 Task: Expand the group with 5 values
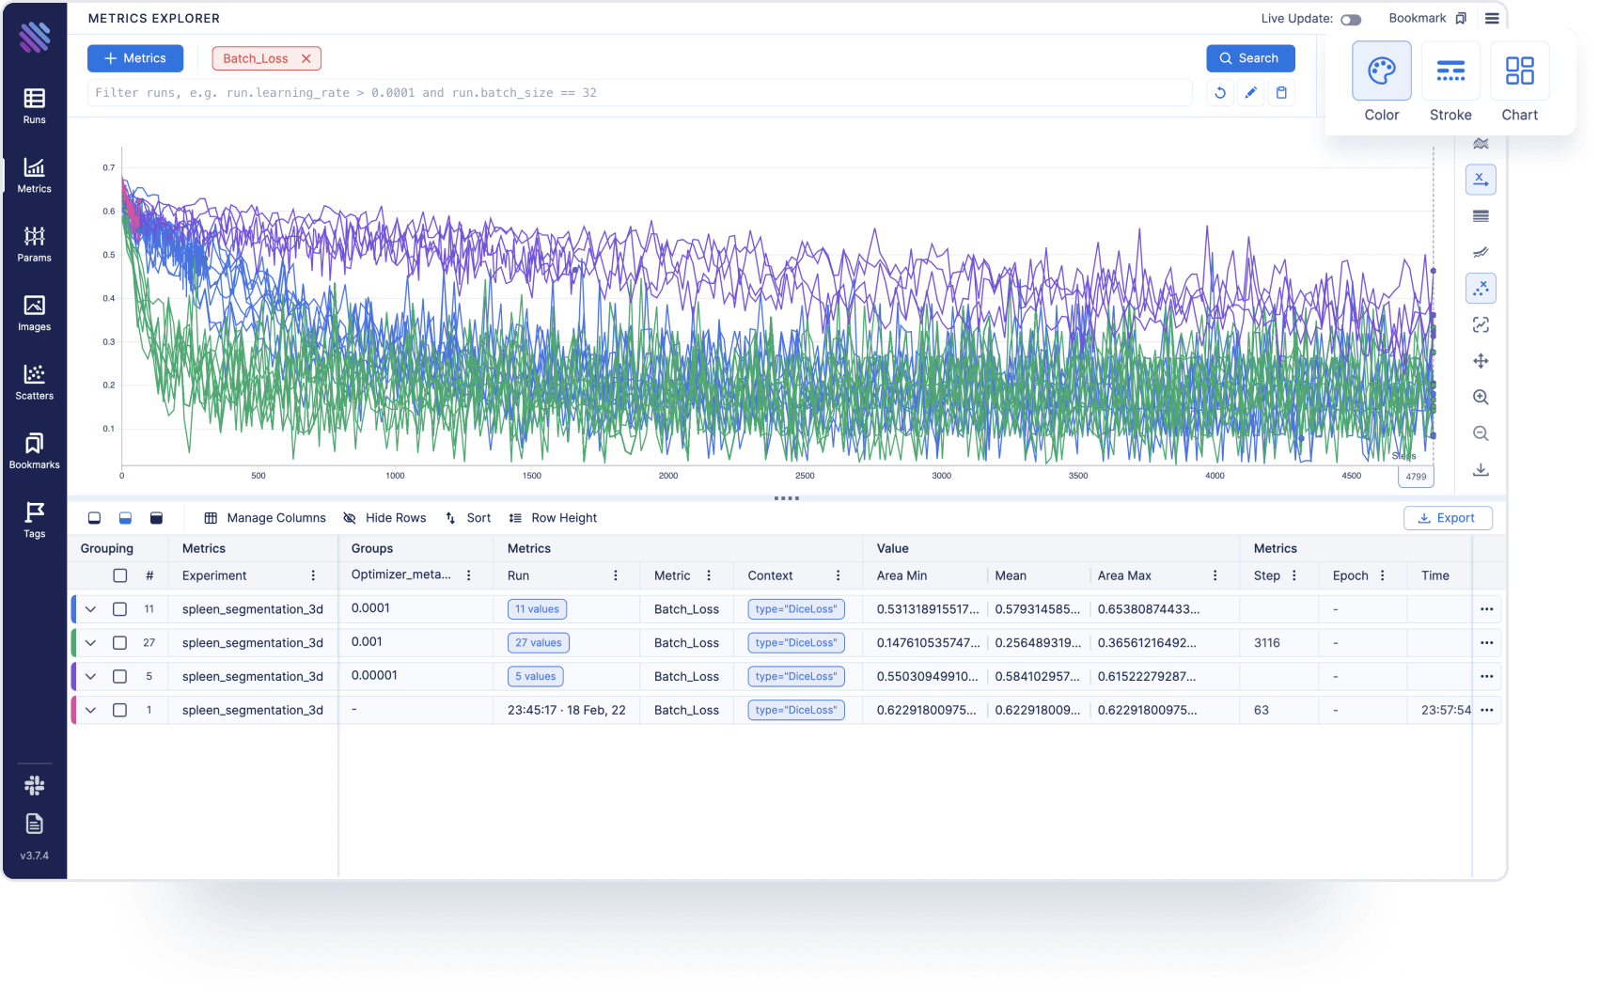pos(90,677)
